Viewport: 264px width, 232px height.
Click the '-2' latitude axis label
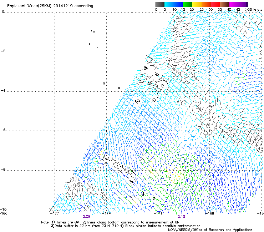click(3, 51)
